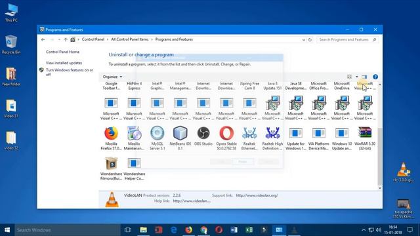This screenshot has height=236, width=420.
Task: Expand the view options dropdown arrow
Action: [x=357, y=77]
